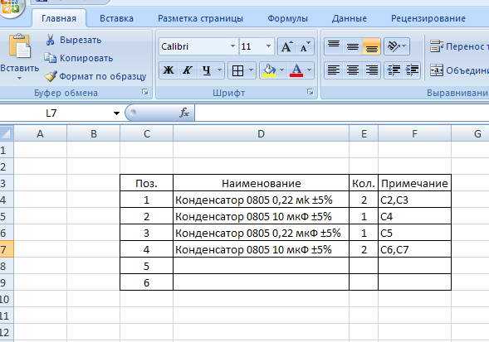Select cell containing C6,C7

pyautogui.click(x=414, y=249)
